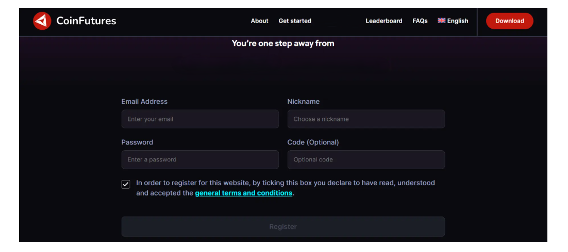The width and height of the screenshot is (568, 252).
Task: Click the CoinFutures red logo icon
Action: (x=42, y=21)
